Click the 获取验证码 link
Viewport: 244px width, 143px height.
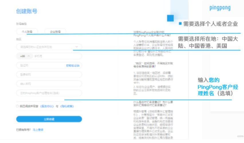(73, 66)
